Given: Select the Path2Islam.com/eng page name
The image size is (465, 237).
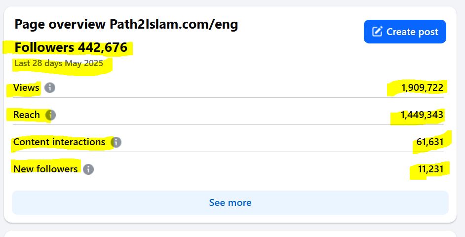Looking at the screenshot, I should coord(174,24).
